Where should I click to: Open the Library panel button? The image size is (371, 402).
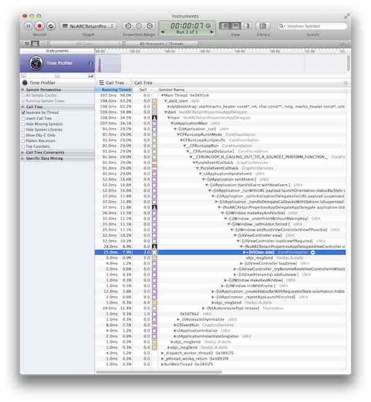263,26
